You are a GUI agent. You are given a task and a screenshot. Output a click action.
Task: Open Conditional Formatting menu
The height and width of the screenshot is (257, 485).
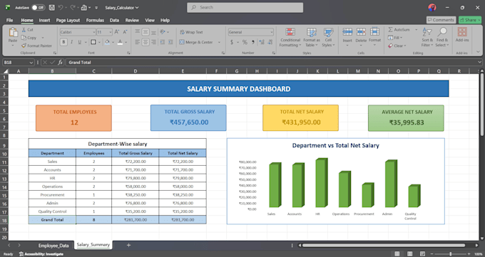coord(290,38)
